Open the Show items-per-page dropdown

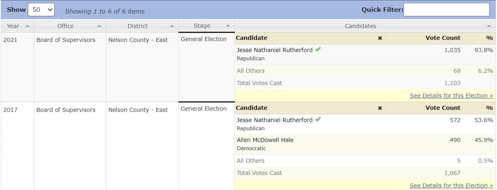pyautogui.click(x=41, y=10)
